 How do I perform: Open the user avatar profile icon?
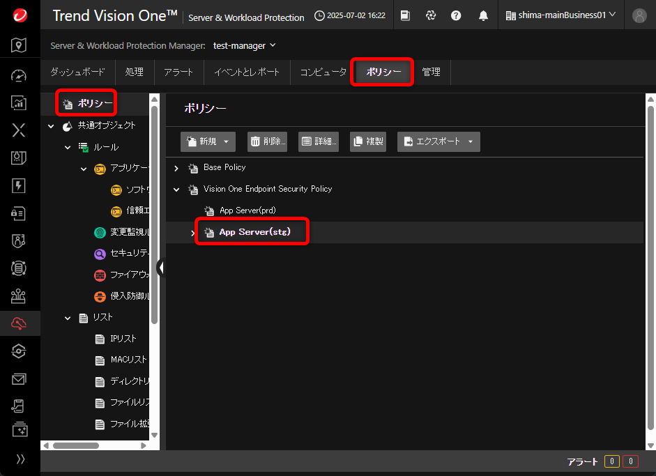[x=639, y=15]
